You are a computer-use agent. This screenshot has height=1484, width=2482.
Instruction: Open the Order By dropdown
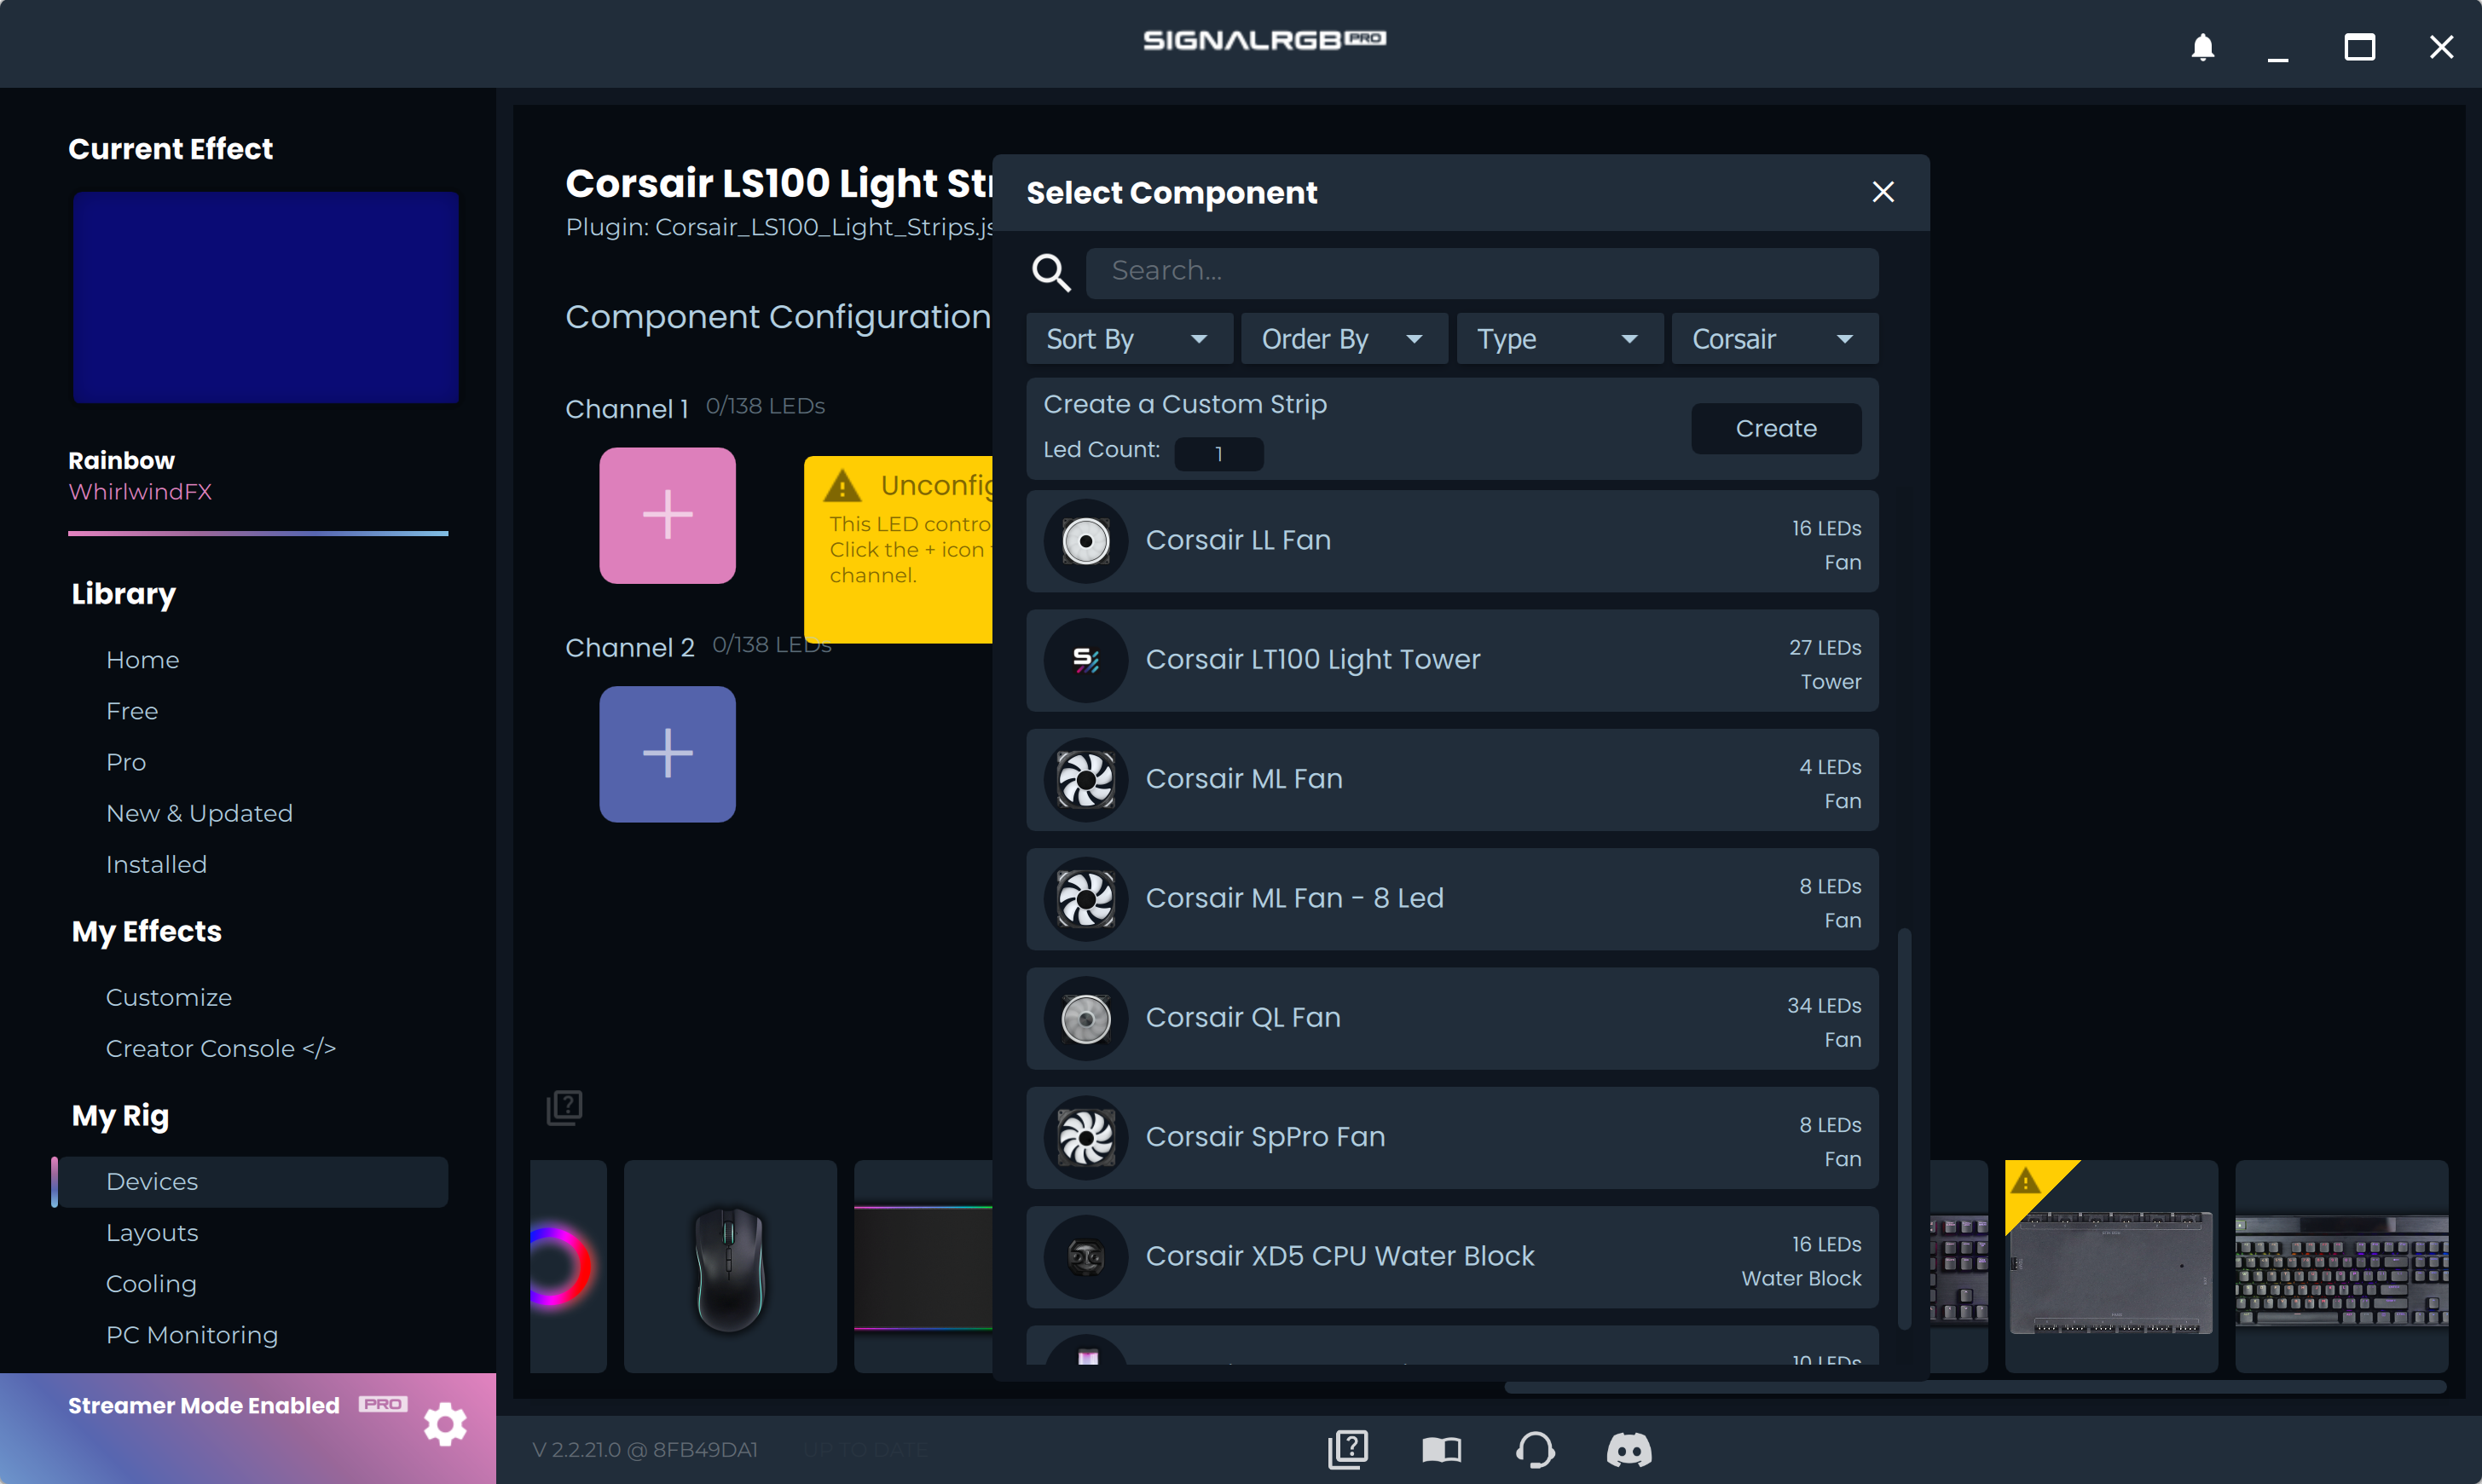coord(1344,339)
